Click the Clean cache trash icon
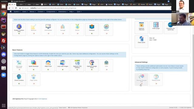 click(x=142, y=39)
